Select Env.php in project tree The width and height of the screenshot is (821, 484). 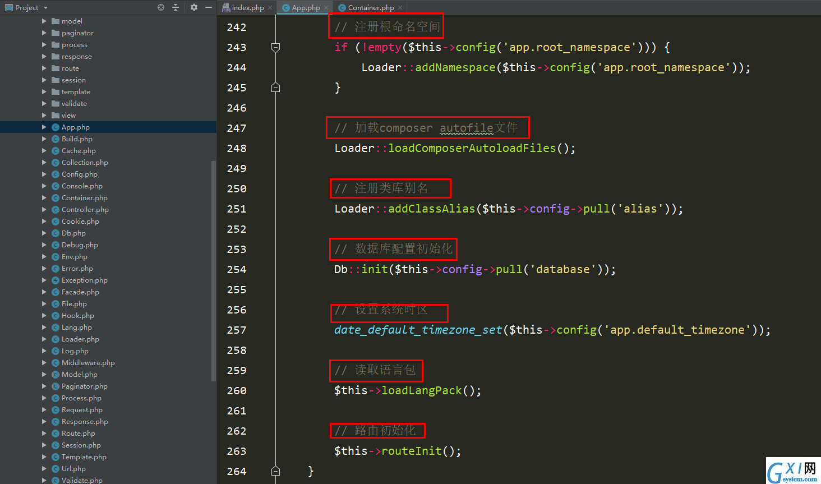click(75, 257)
